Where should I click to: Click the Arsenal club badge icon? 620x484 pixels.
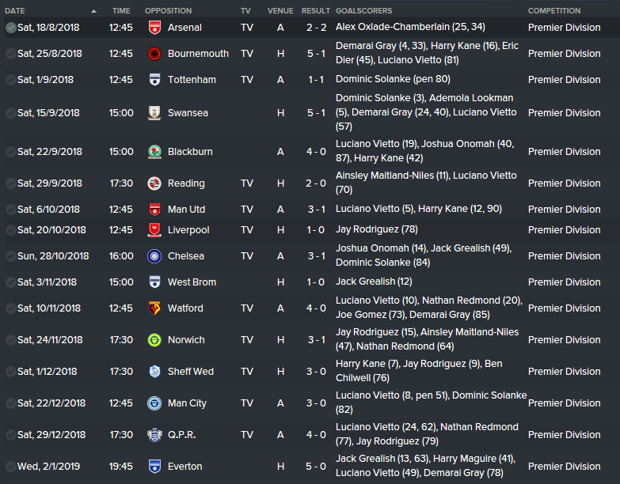[x=154, y=28]
